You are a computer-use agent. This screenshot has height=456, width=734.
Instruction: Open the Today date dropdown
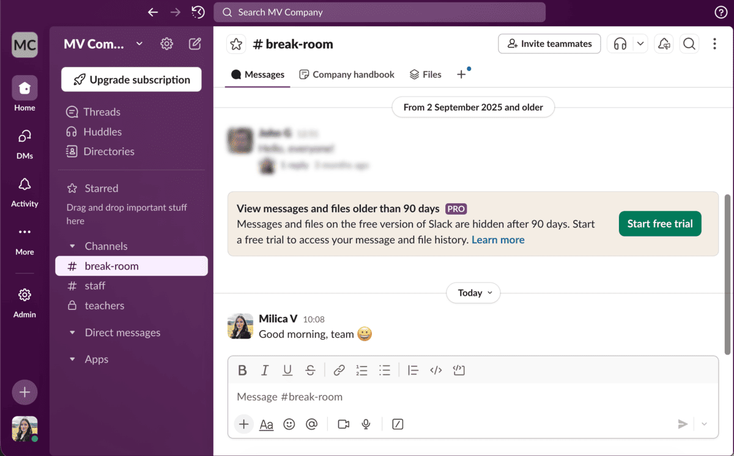[473, 293]
